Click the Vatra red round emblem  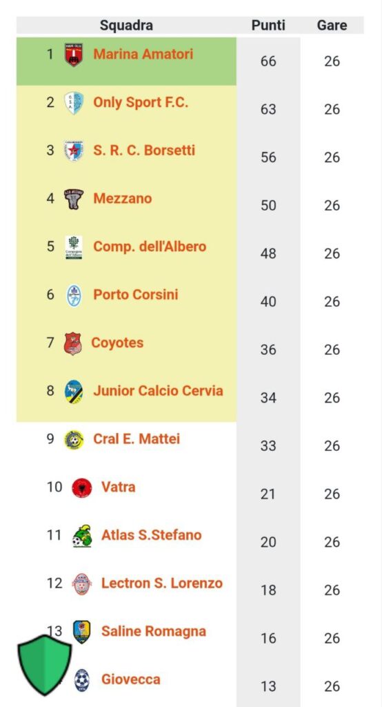82,488
